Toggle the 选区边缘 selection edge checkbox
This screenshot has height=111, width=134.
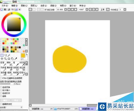[45, 10]
